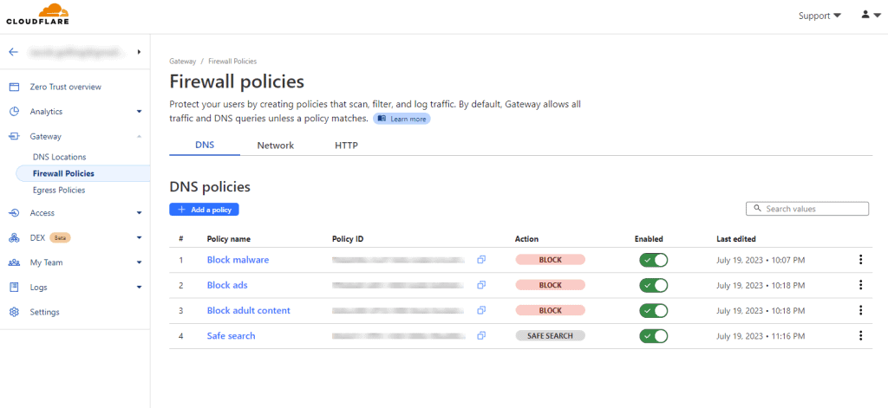The width and height of the screenshot is (888, 408).
Task: Open the Safe search policy link
Action: pos(231,335)
